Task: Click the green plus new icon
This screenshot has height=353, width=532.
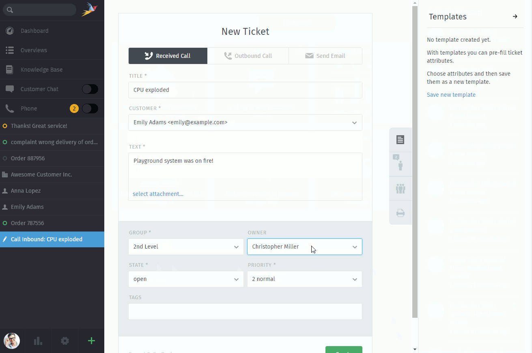Action: click(91, 341)
